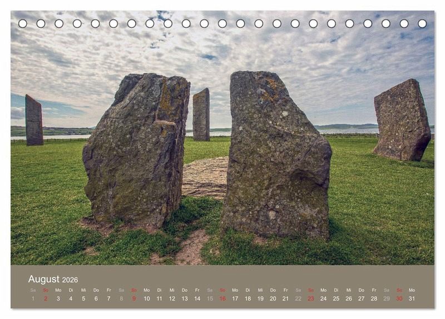
Task: Click the 'So' label above date 2
Action: [46, 290]
